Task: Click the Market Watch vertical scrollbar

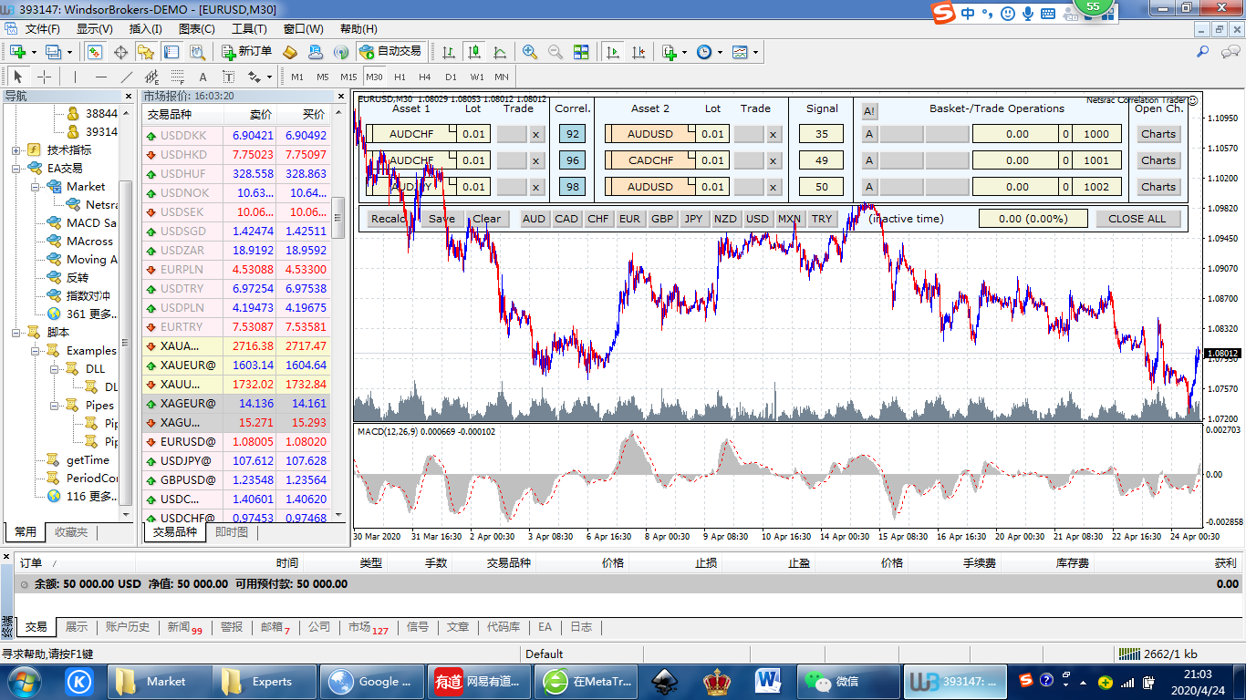Action: pos(337,314)
